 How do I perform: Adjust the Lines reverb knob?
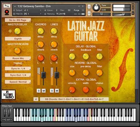tap(54, 44)
